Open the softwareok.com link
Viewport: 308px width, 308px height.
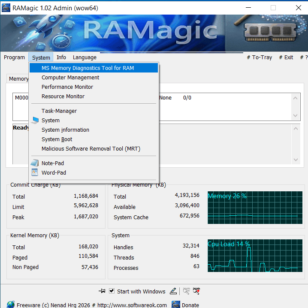(132, 305)
